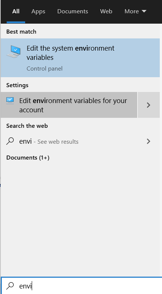Screen dimensions: 162x294
Task: Switch to the Web tab
Action: (x=106, y=11)
